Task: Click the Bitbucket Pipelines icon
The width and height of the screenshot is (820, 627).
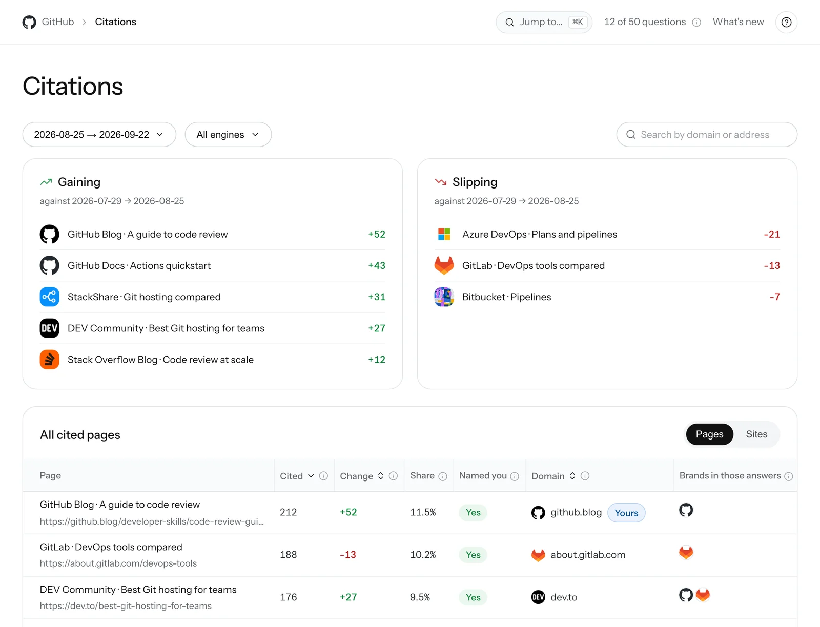Action: click(444, 297)
